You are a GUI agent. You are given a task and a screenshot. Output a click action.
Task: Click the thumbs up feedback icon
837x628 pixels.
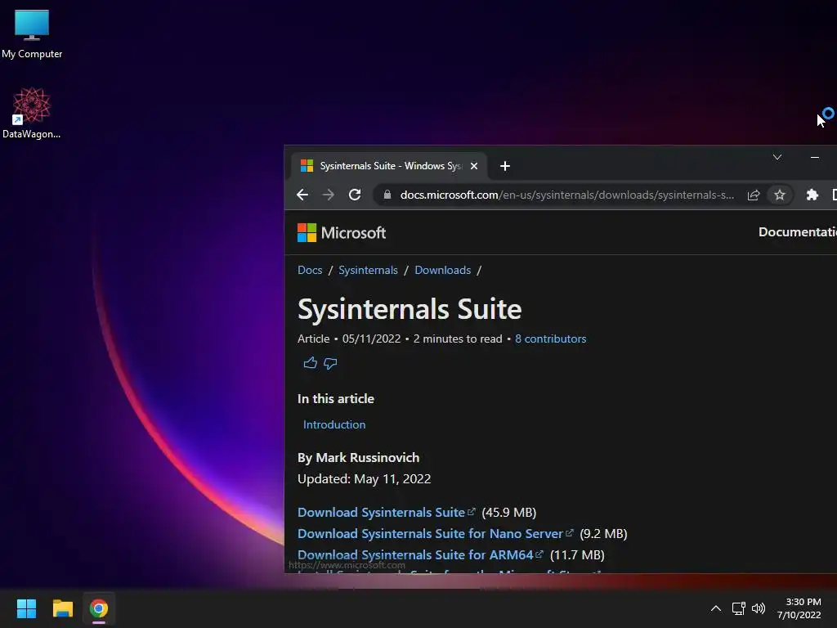tap(310, 364)
